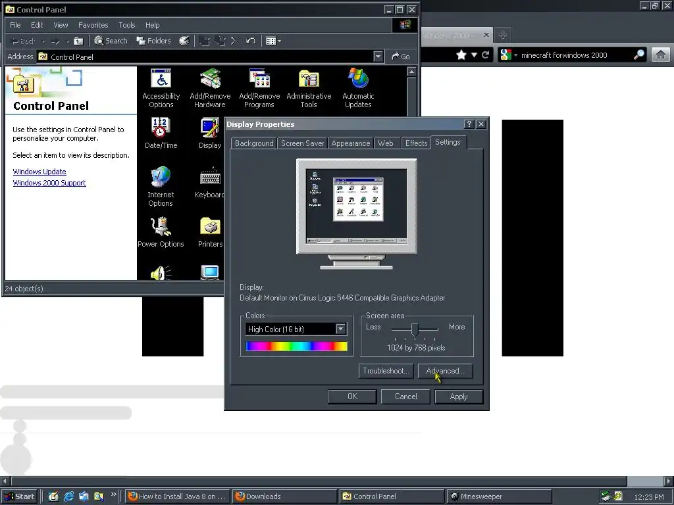
Task: Click the color spectrum bar under Colors
Action: [x=297, y=346]
